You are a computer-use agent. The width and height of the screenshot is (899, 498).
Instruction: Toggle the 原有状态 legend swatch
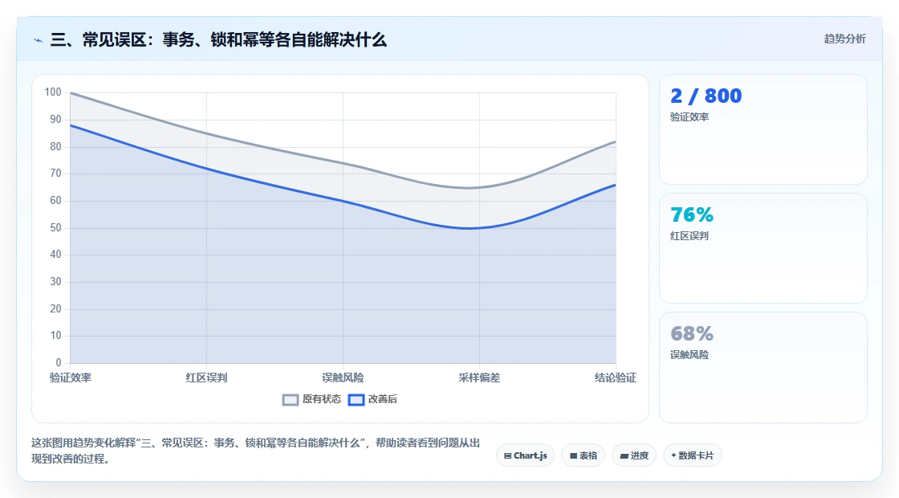pos(291,399)
